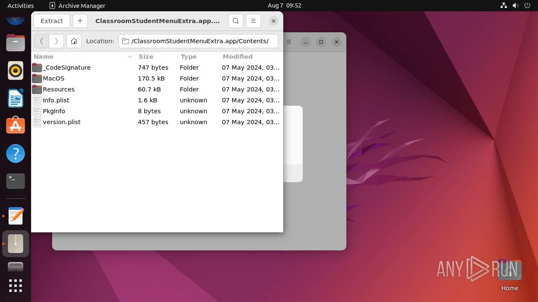Launch Terminal from the dock

pyautogui.click(x=16, y=181)
